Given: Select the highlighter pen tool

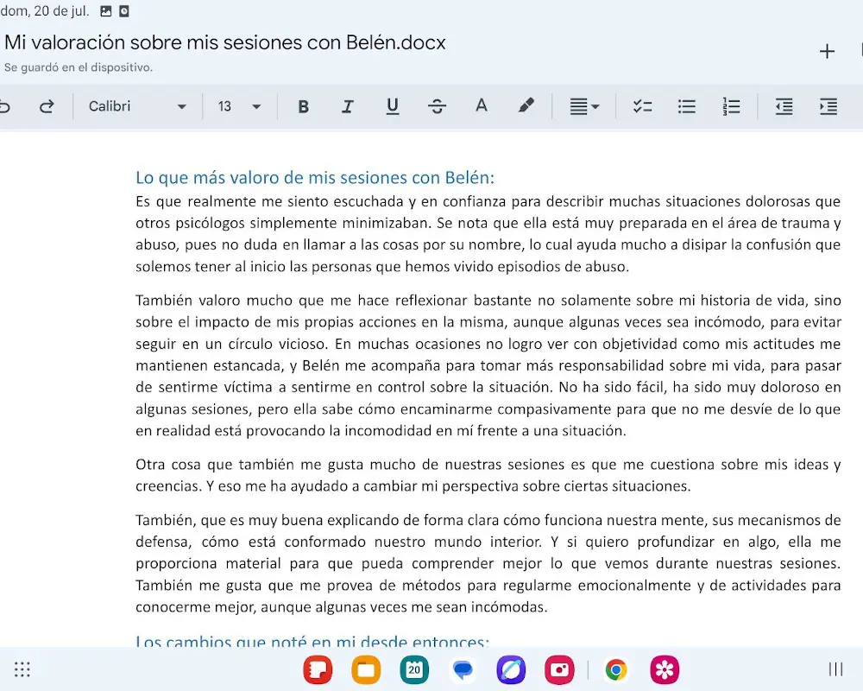Looking at the screenshot, I should pos(527,106).
